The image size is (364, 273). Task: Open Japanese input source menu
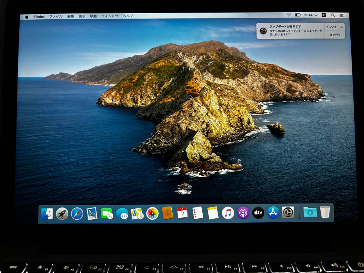pyautogui.click(x=324, y=15)
